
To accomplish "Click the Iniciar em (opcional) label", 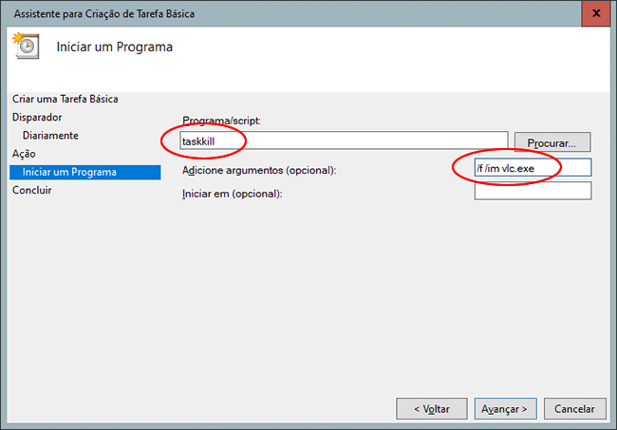I will [233, 194].
